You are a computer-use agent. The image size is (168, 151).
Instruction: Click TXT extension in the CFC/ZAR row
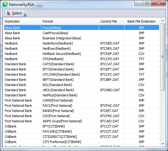tap(141, 74)
